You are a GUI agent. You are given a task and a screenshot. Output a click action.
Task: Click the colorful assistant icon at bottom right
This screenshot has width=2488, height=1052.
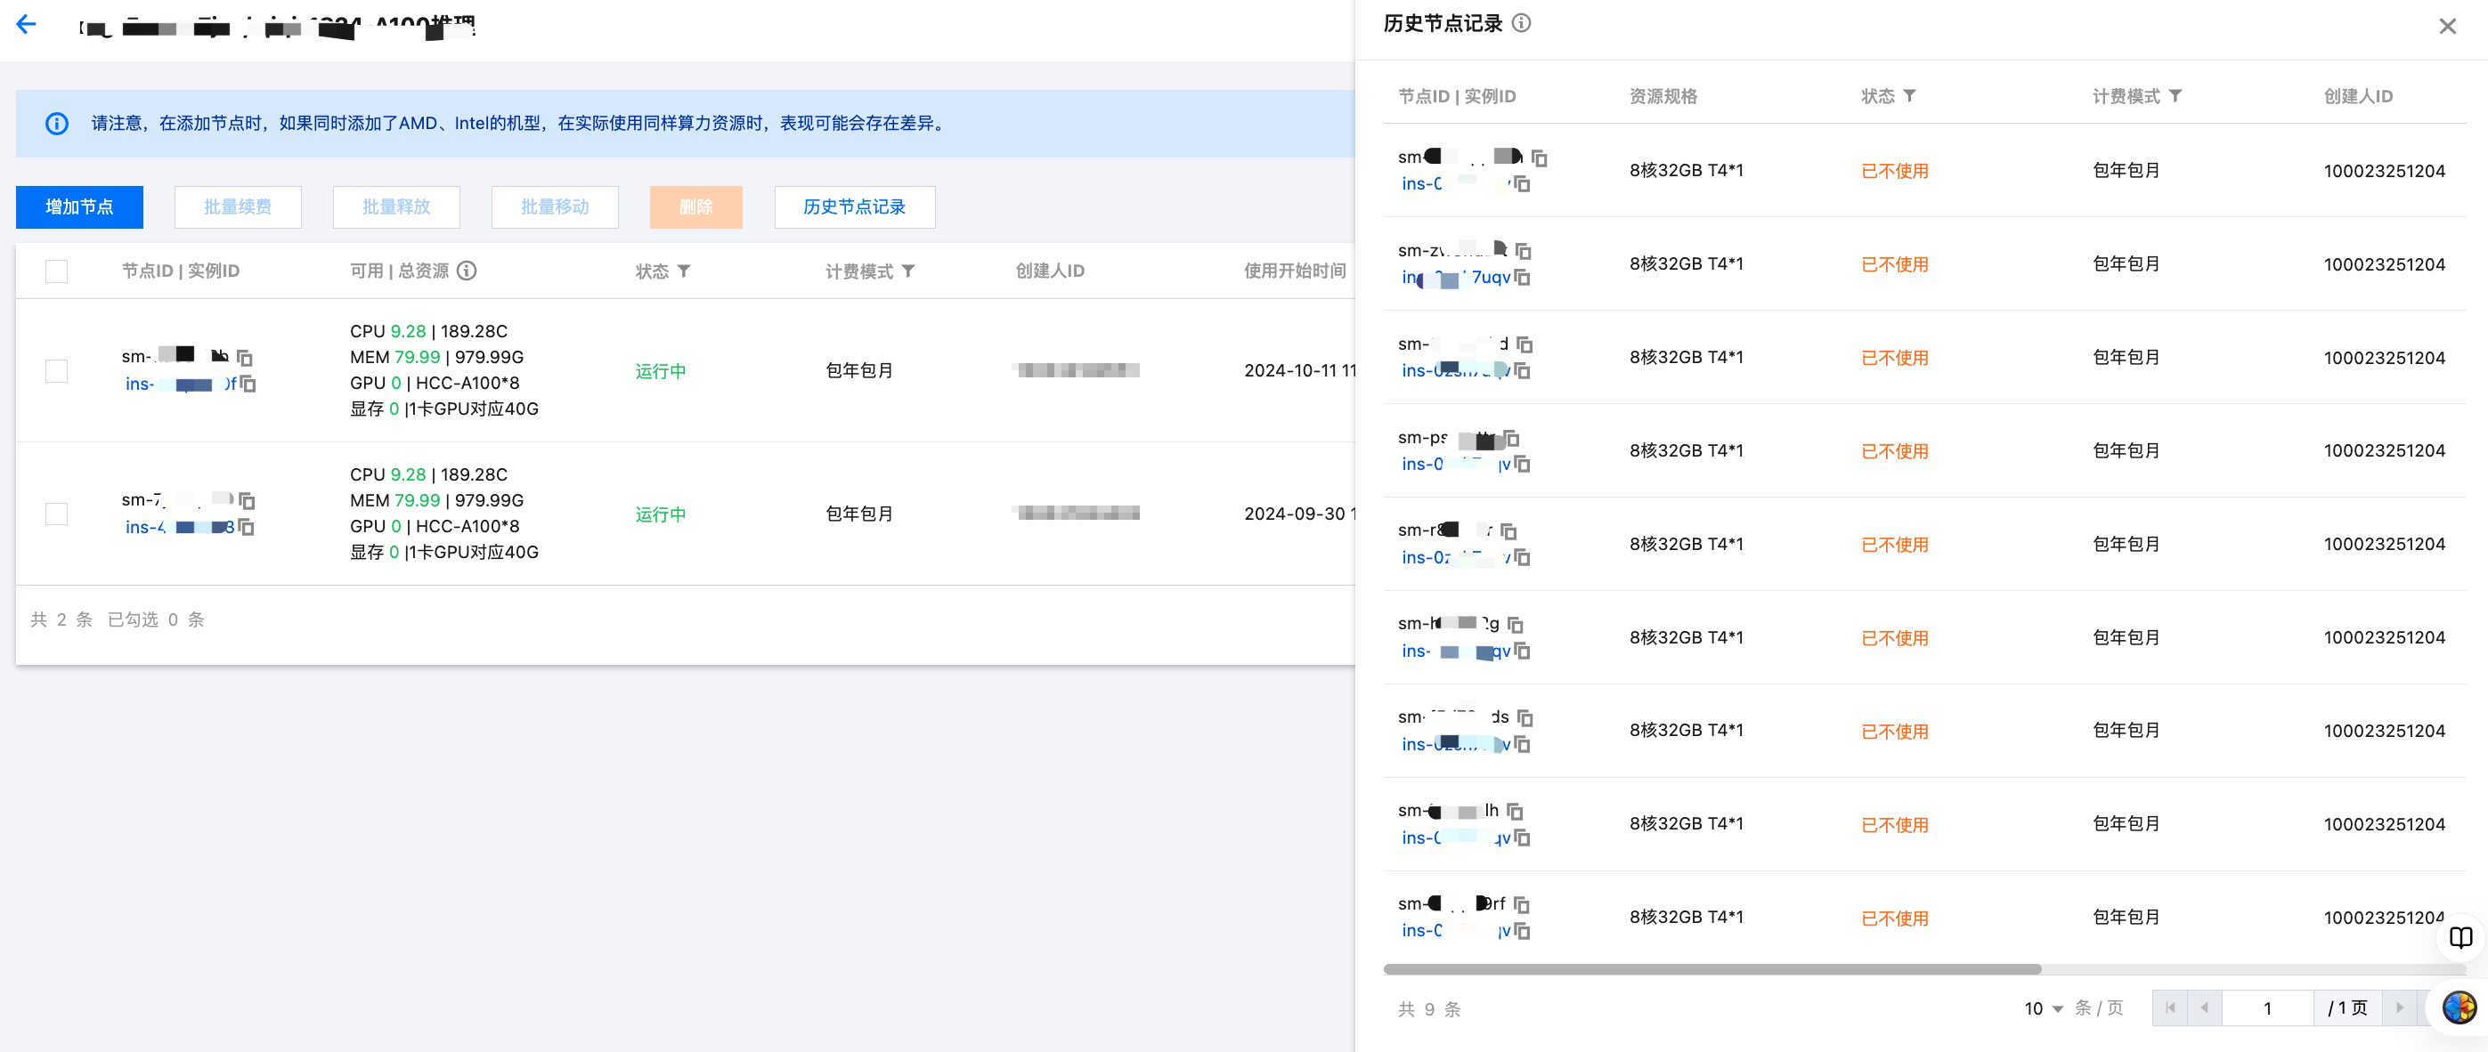(x=2458, y=1007)
